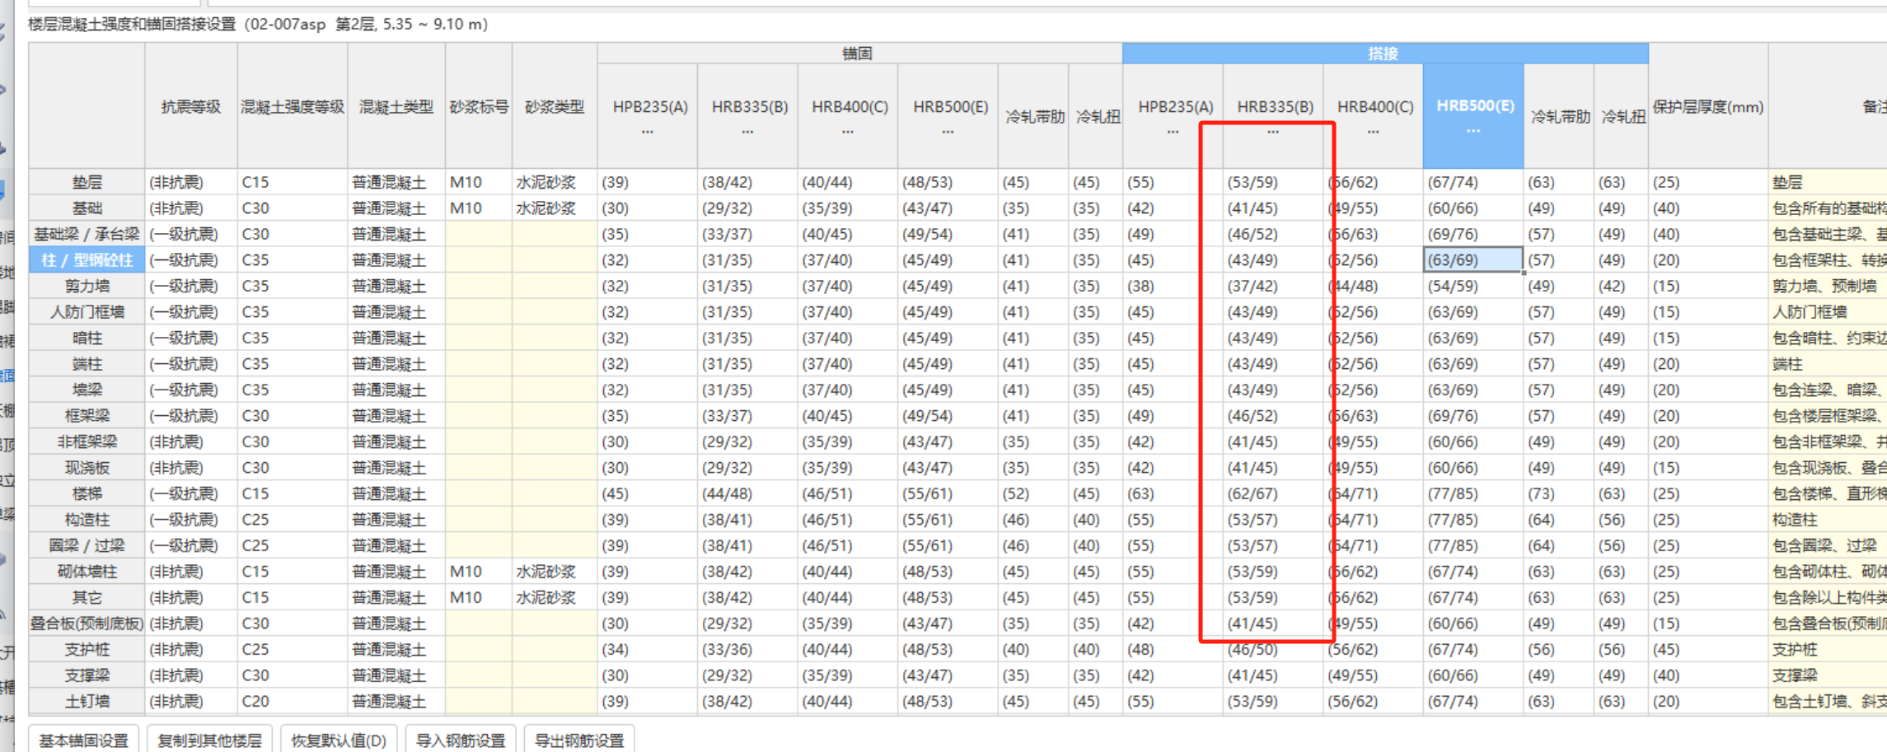Select the 叠合板(预制底板) row header

(87, 624)
